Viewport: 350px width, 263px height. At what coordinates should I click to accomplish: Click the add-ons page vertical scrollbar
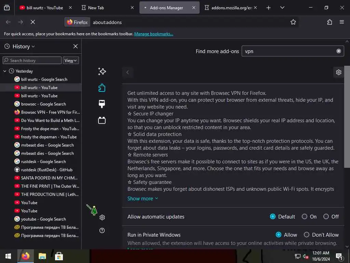(x=347, y=116)
